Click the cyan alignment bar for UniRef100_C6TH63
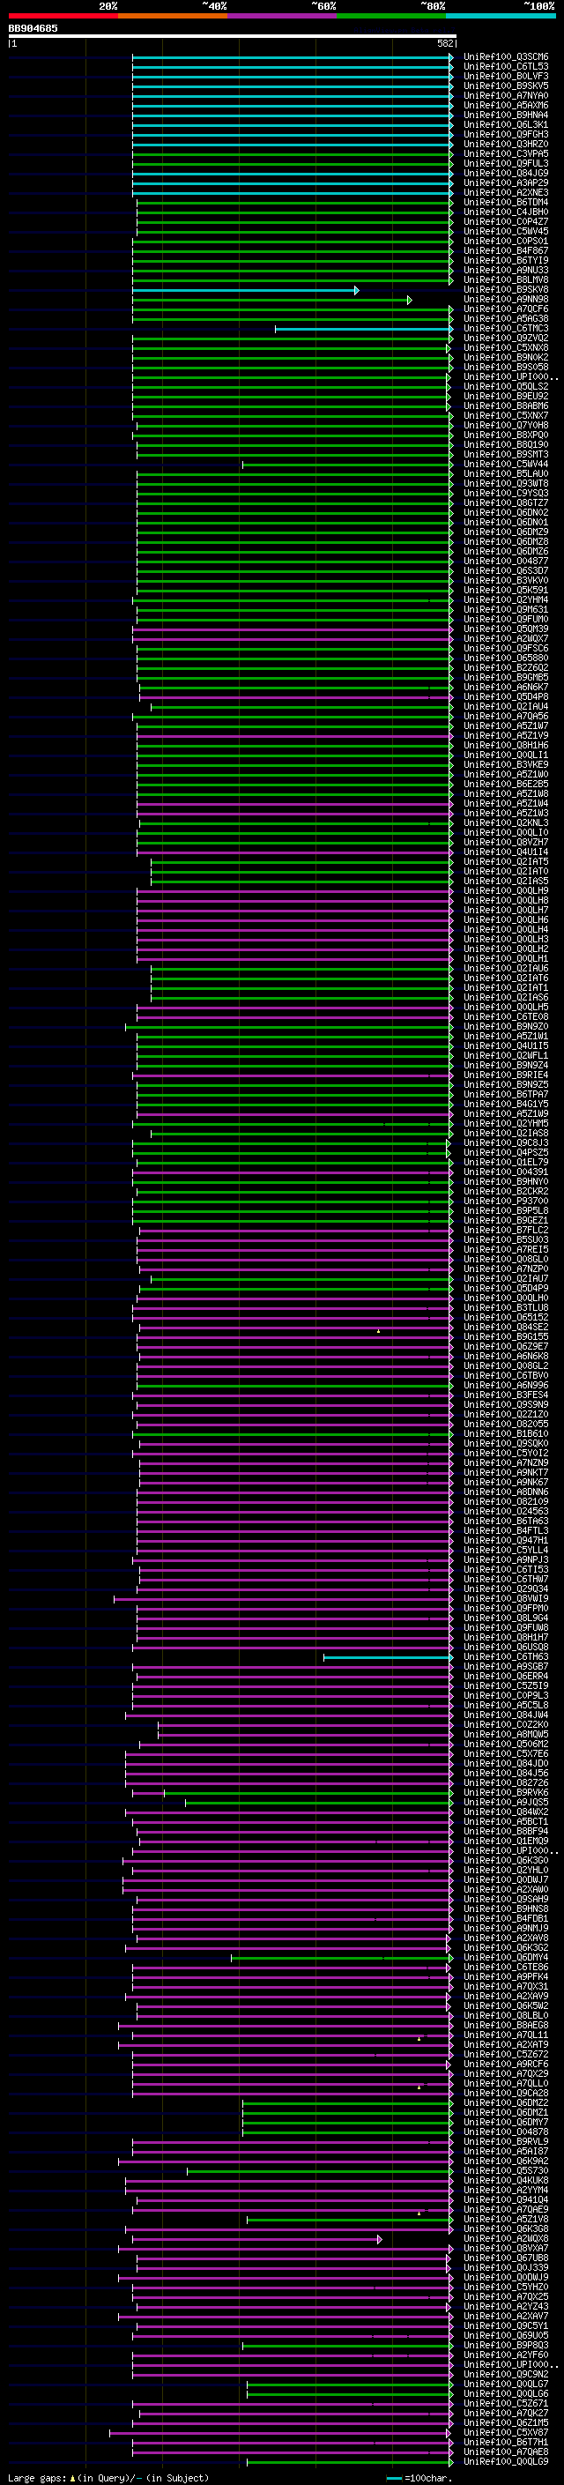 [x=389, y=1657]
